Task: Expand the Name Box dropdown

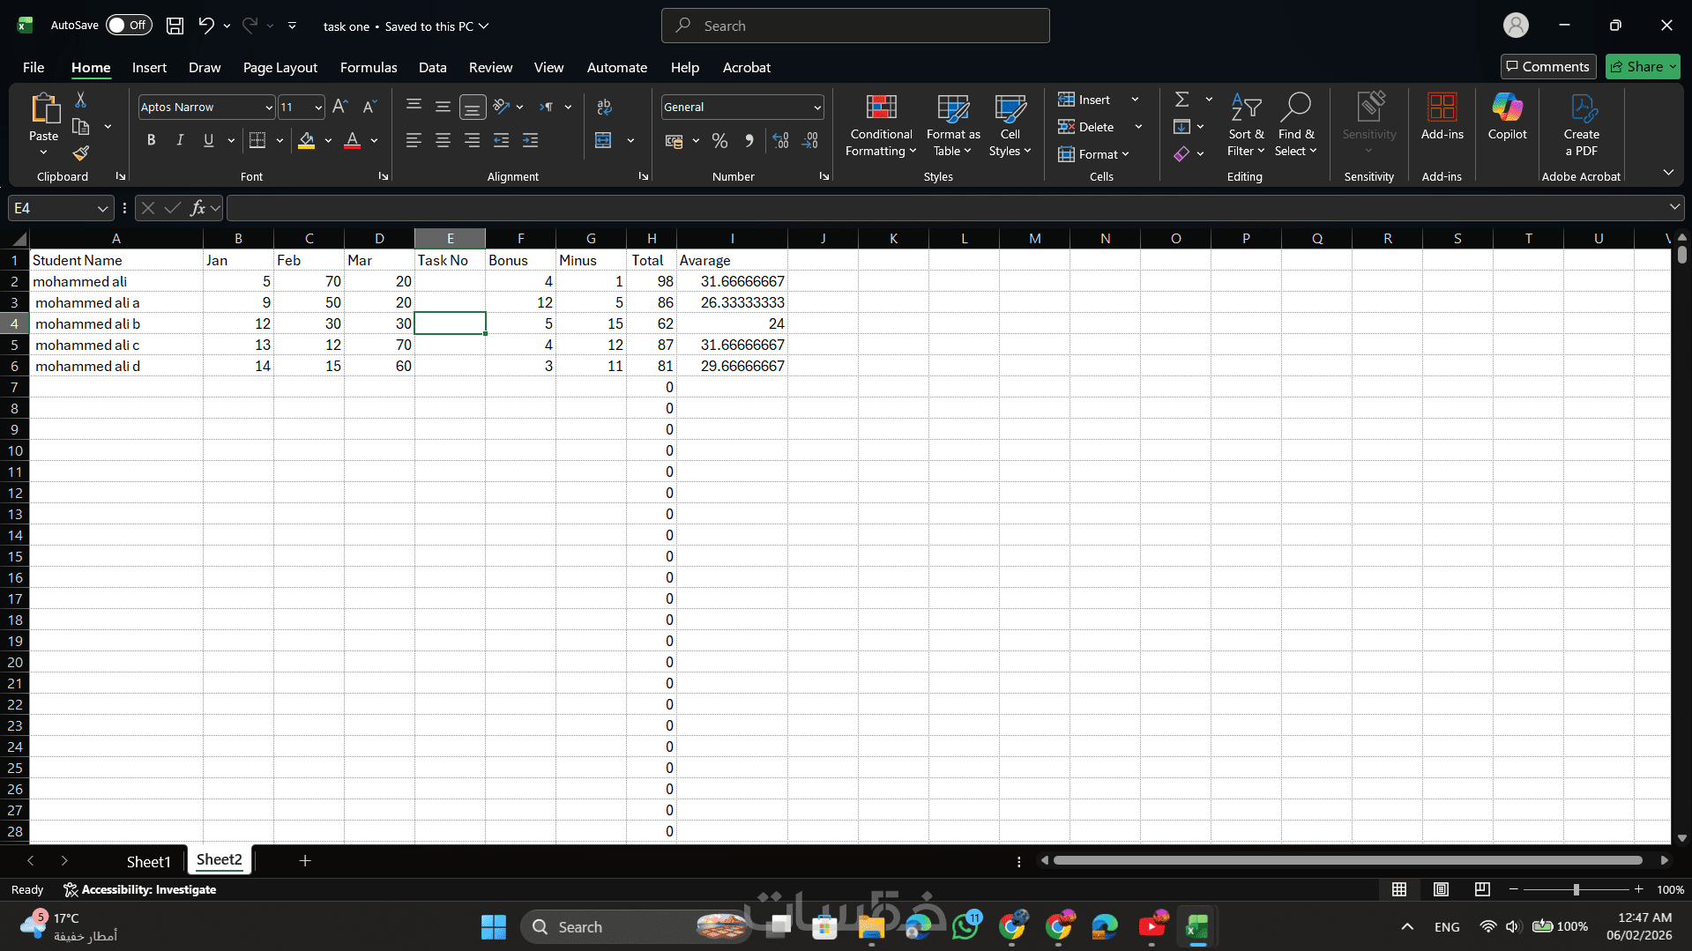Action: coord(102,209)
